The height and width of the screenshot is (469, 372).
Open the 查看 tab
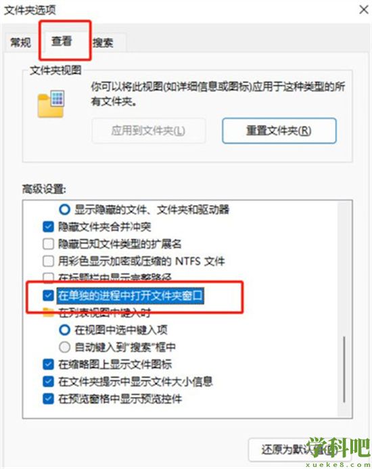[x=62, y=41]
